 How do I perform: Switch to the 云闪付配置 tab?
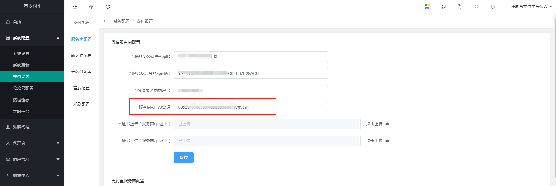82,72
